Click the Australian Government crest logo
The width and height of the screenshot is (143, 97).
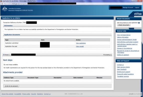point(5,9)
